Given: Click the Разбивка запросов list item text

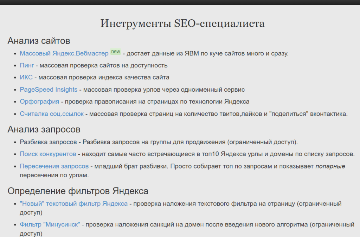Looking at the screenshot, I should point(49,142).
